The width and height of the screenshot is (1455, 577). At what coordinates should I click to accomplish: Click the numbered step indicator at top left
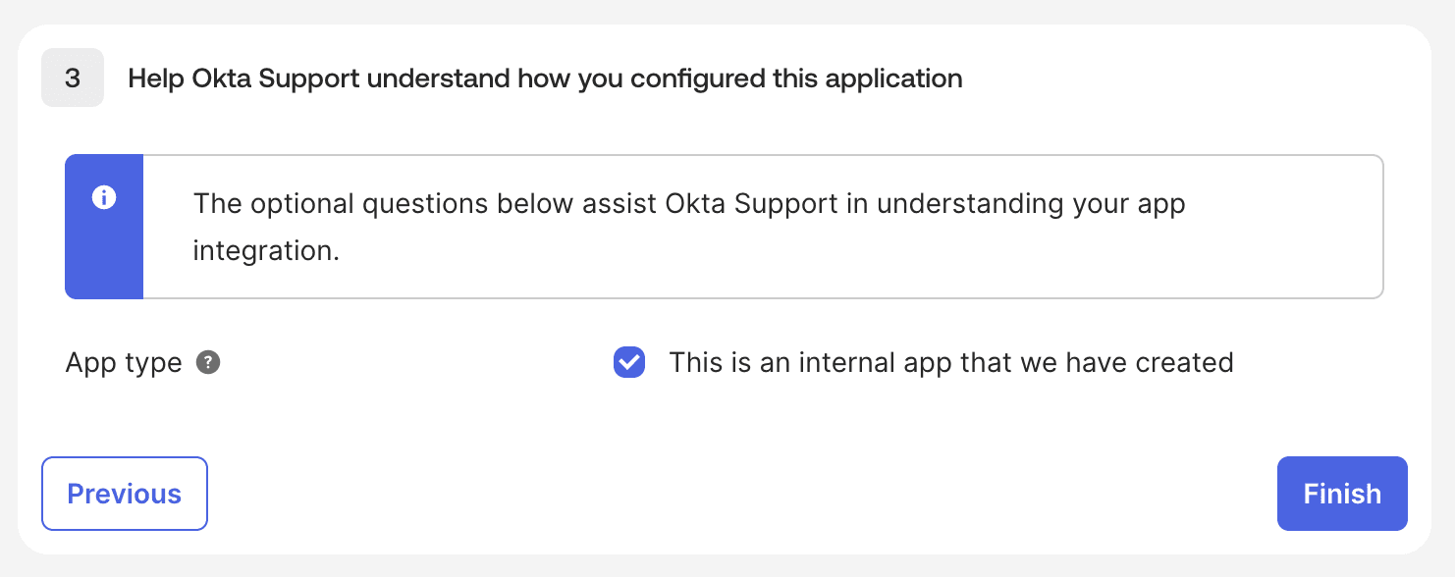pyautogui.click(x=72, y=78)
